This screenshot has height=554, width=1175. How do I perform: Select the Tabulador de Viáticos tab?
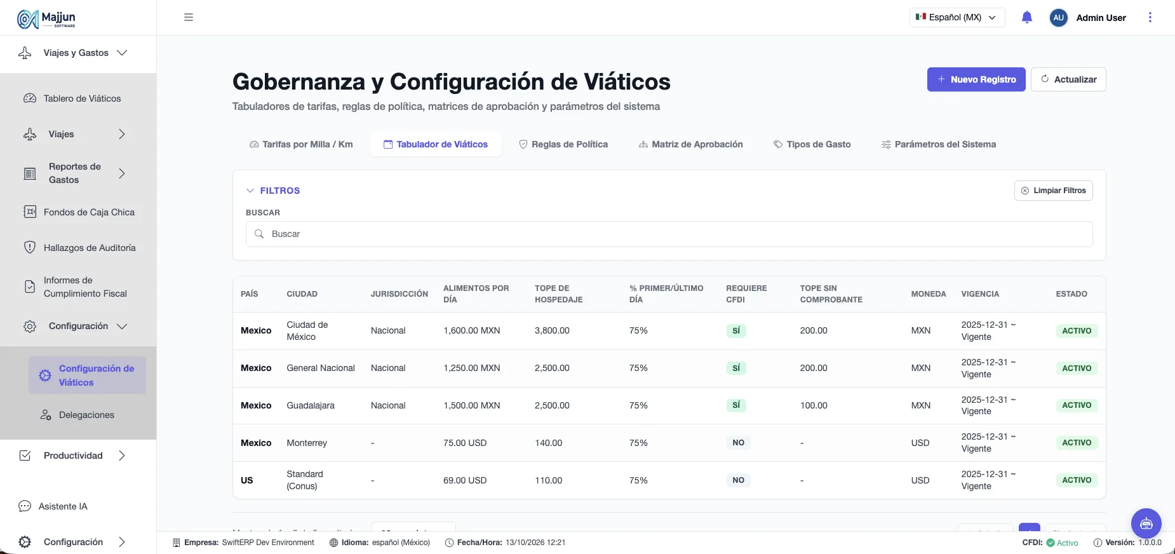[436, 144]
